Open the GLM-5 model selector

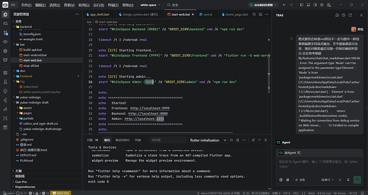point(327,180)
